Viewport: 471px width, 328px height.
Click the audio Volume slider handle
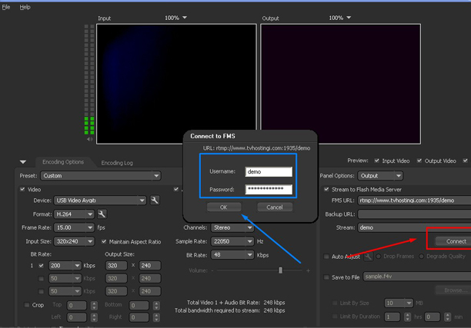click(x=281, y=270)
